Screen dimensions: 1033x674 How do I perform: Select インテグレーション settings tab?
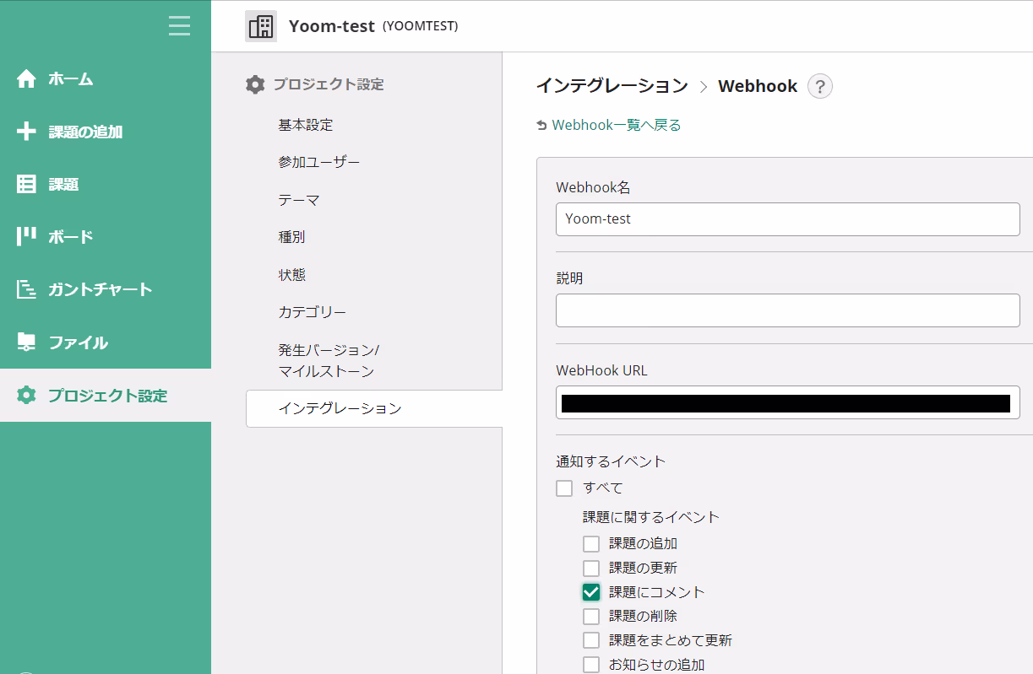374,408
